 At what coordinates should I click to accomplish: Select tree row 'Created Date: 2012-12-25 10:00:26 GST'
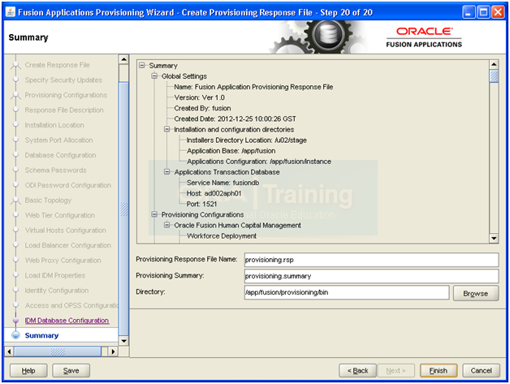click(235, 119)
